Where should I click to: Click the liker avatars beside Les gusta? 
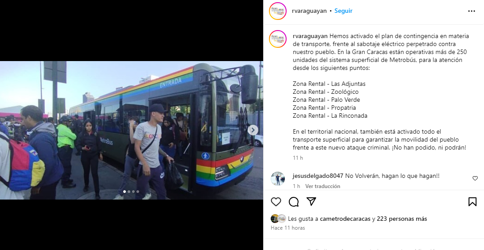coord(278,219)
